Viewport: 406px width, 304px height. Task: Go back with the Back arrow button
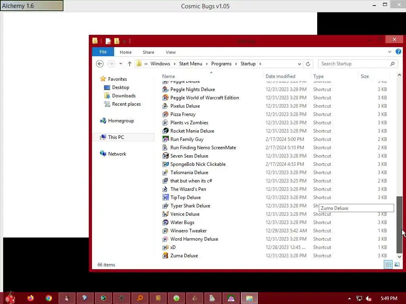(x=100, y=64)
